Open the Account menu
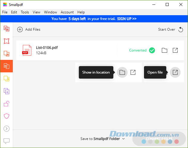The image size is (188, 148). (67, 12)
